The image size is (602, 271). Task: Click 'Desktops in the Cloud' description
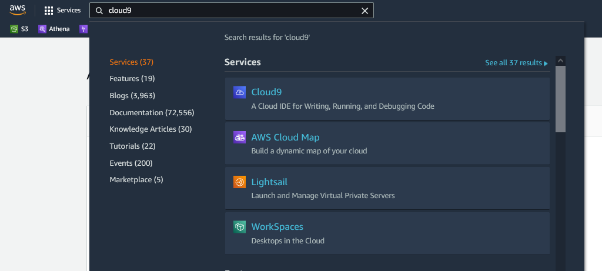click(x=287, y=241)
